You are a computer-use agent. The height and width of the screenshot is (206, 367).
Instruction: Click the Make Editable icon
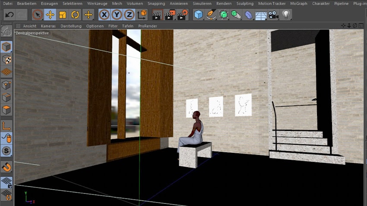point(6,31)
